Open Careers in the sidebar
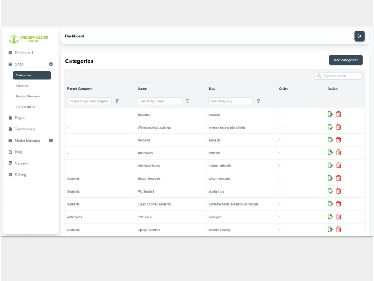374x281 pixels. tap(21, 163)
